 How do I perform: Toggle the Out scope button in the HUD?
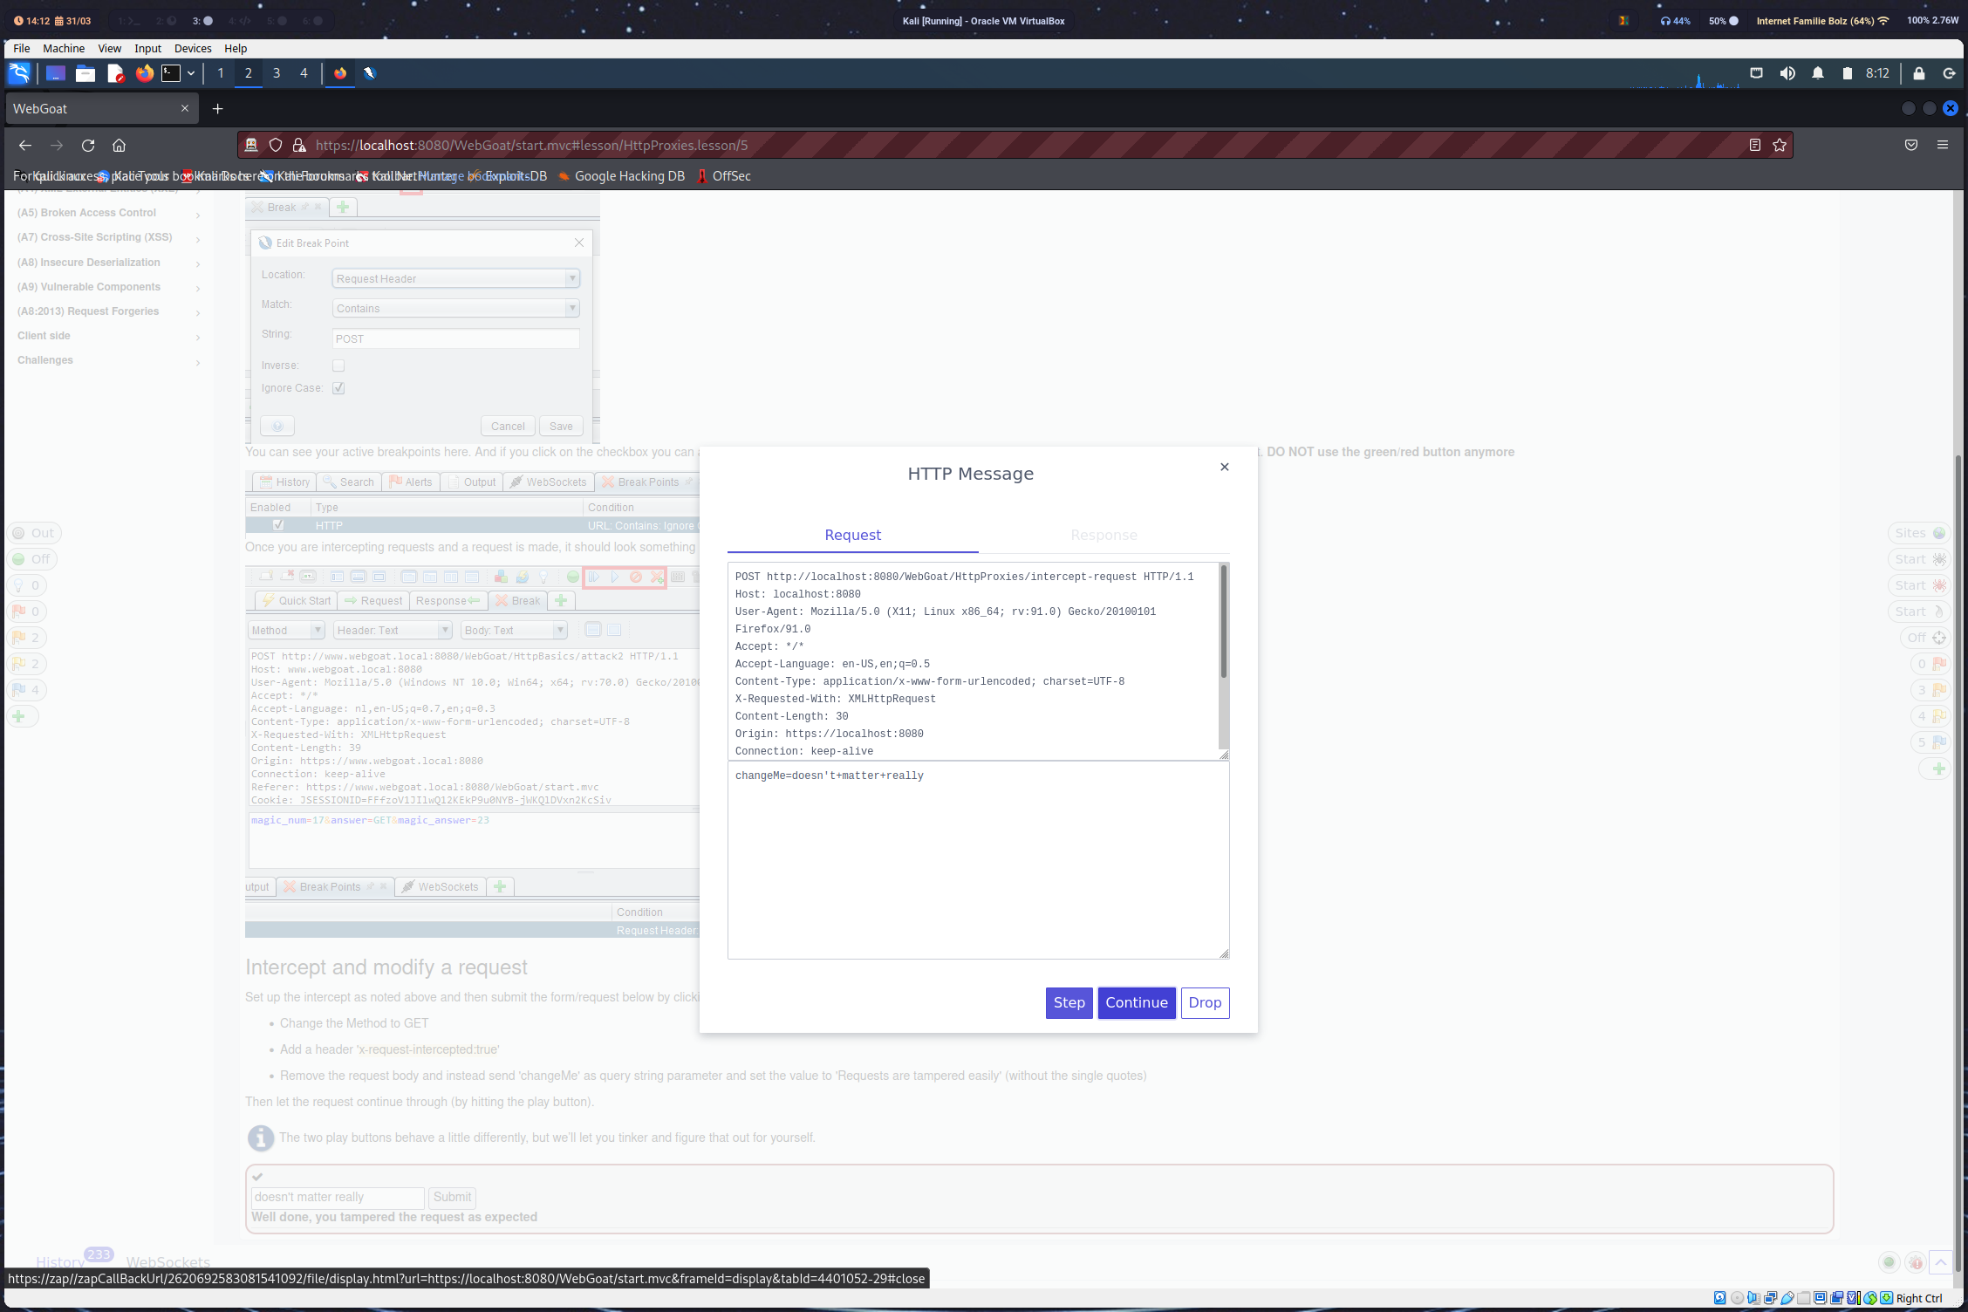point(35,533)
